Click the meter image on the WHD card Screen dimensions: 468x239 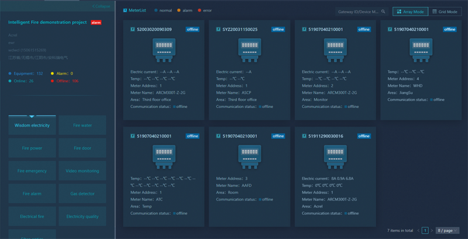[421, 50]
